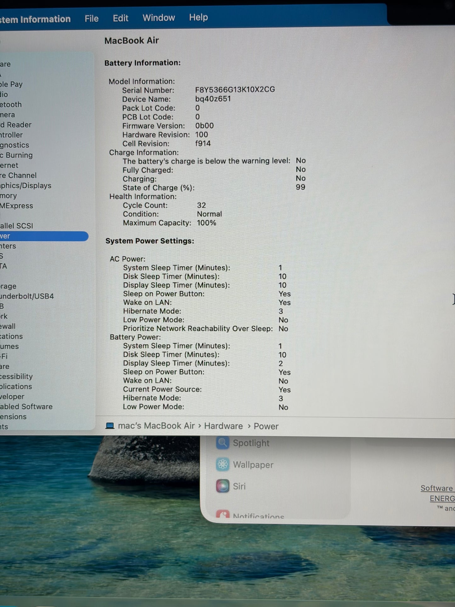Open the File menu

pyautogui.click(x=91, y=19)
